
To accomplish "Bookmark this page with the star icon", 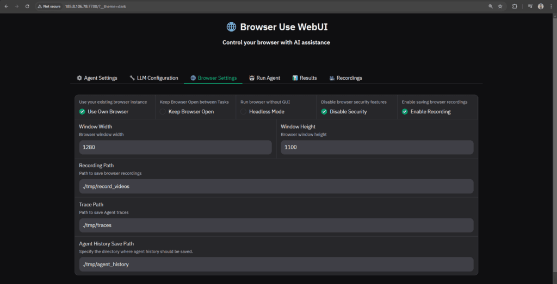I will pyautogui.click(x=500, y=7).
